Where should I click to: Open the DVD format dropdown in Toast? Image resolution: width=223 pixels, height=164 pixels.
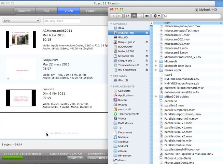pos(21,21)
